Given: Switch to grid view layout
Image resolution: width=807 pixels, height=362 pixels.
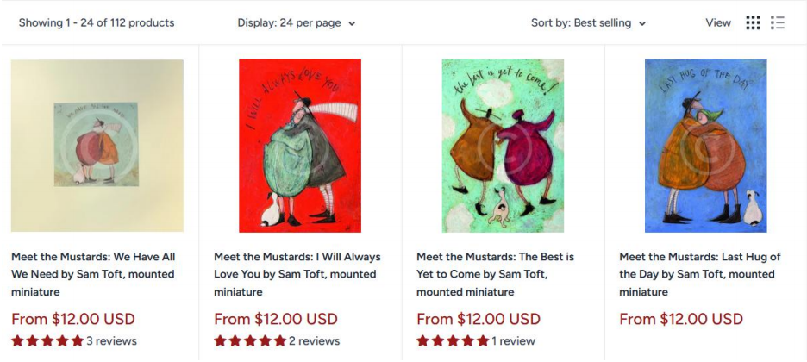Looking at the screenshot, I should [x=753, y=23].
